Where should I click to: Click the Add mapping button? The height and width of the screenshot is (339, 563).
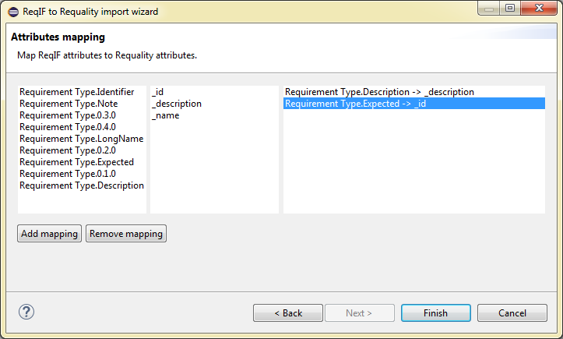pyautogui.click(x=50, y=234)
